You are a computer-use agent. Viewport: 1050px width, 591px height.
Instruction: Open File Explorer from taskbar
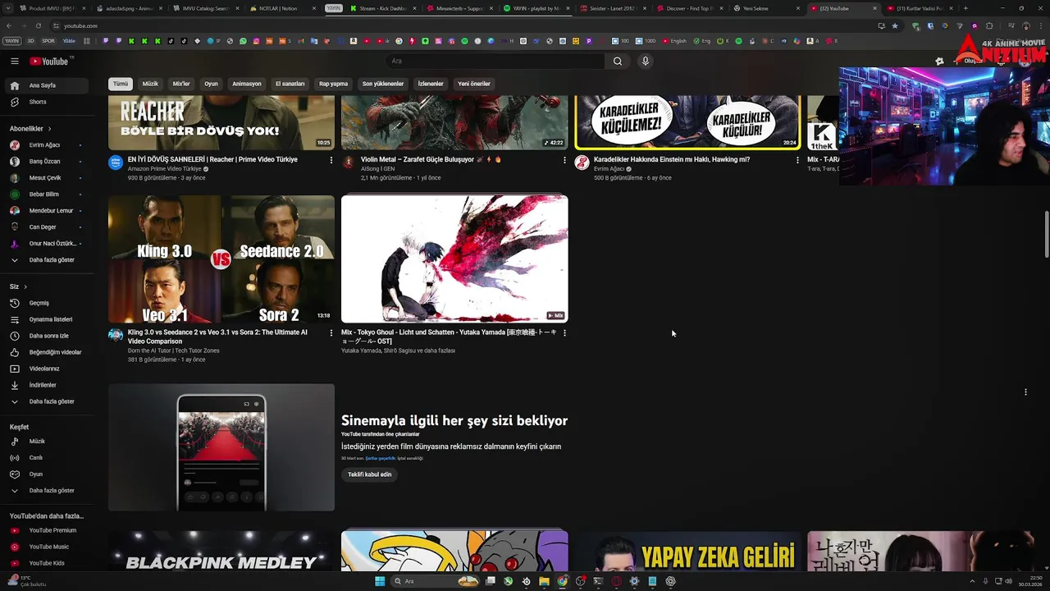[x=544, y=581]
